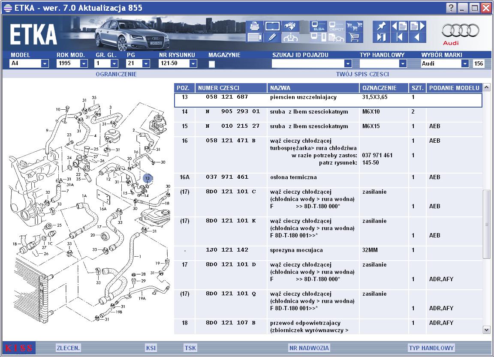Screen dimensions: 494x357
Task: Expand the TYP HANDLOWY dropdown
Action: pos(403,63)
